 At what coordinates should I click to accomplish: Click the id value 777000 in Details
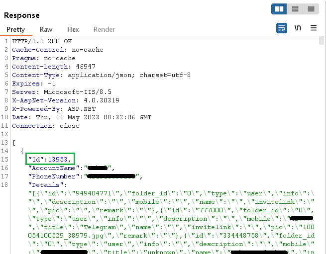pos(211,210)
